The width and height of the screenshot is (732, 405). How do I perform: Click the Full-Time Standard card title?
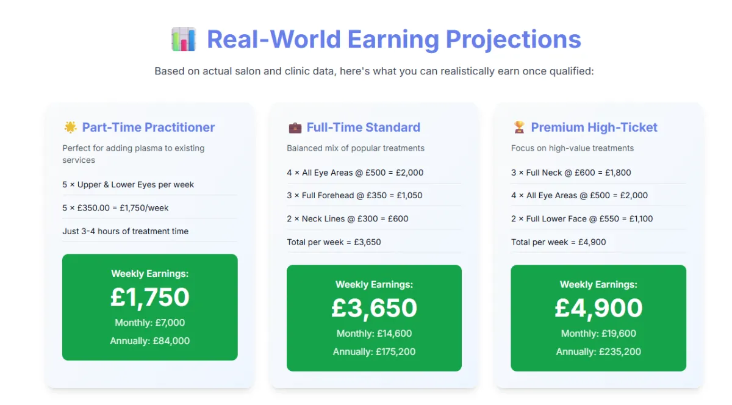click(x=363, y=127)
